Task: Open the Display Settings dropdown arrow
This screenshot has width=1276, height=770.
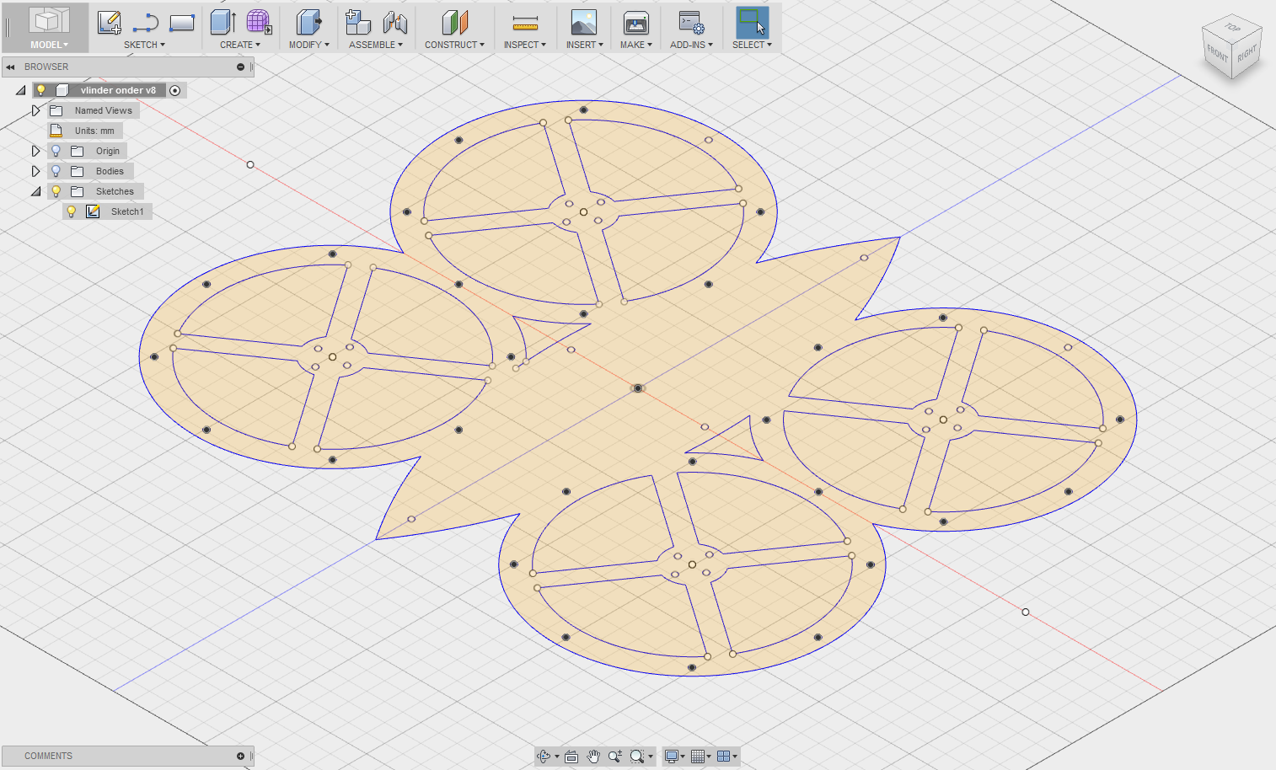Action: [x=683, y=757]
